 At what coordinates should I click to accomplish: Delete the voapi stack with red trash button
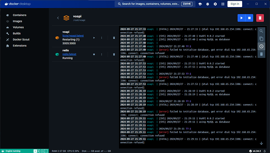pos(260,18)
